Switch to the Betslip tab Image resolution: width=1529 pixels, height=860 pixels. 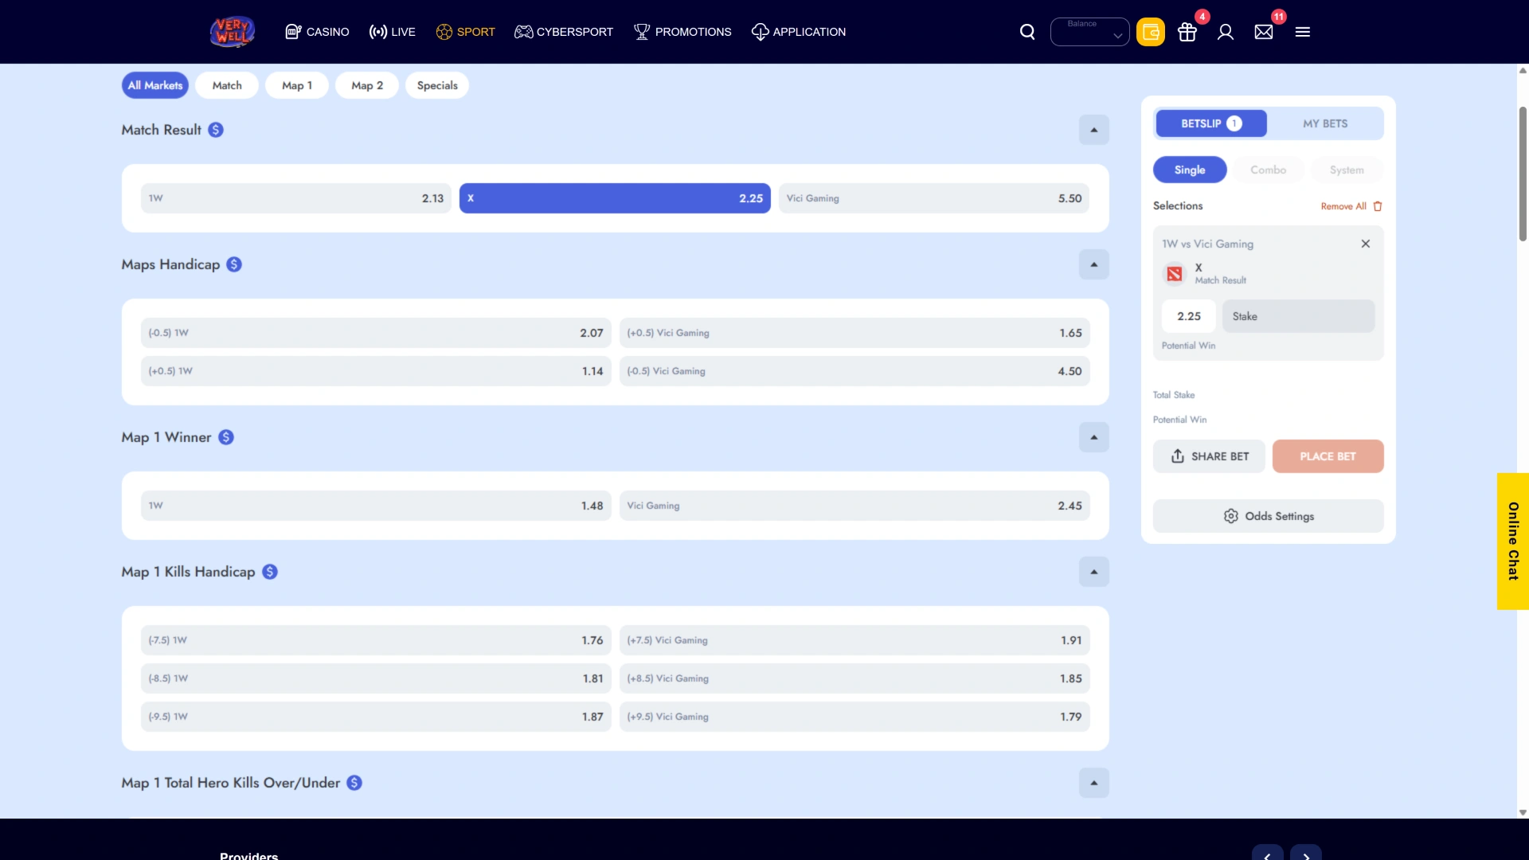pos(1210,123)
